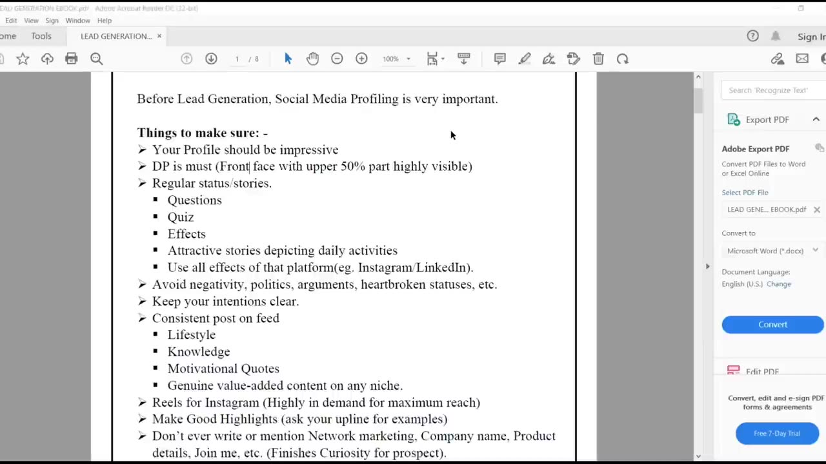Image resolution: width=826 pixels, height=464 pixels.
Task: Open the sign document pen tool
Action: tap(549, 59)
